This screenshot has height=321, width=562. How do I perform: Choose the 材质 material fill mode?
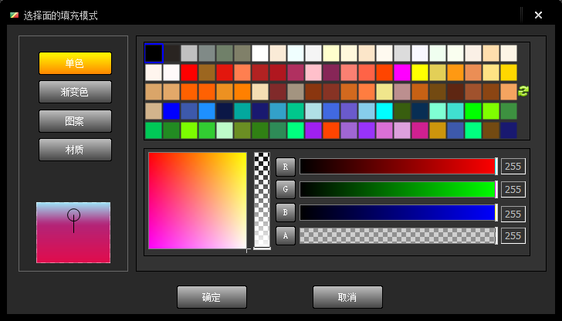[75, 150]
